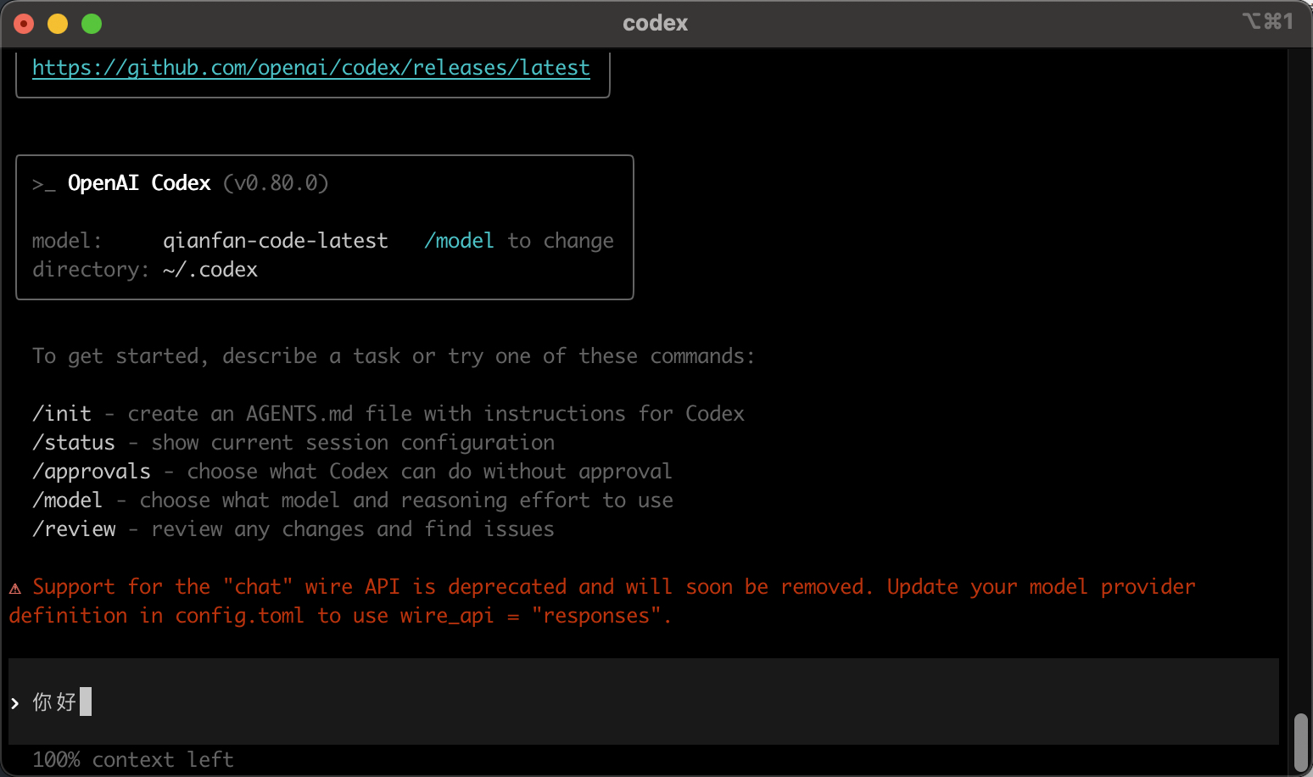1313x777 pixels.
Task: Click the codex window title
Action: click(x=656, y=23)
